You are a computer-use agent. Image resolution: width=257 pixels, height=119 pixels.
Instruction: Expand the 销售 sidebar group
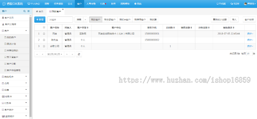(15, 90)
